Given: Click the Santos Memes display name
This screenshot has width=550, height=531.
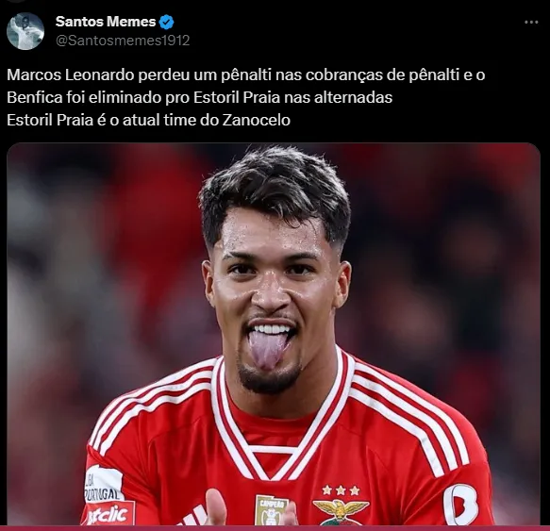Looking at the screenshot, I should tap(106, 22).
